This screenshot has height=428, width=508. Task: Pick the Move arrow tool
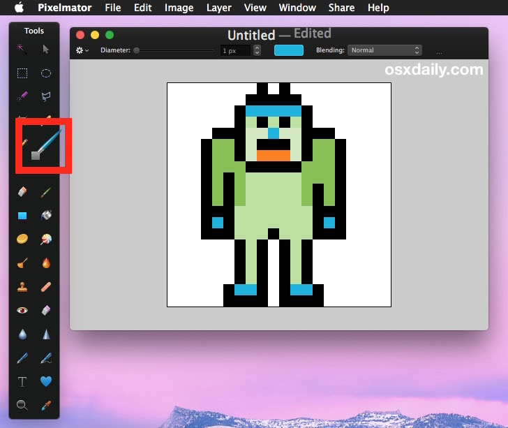coord(46,49)
